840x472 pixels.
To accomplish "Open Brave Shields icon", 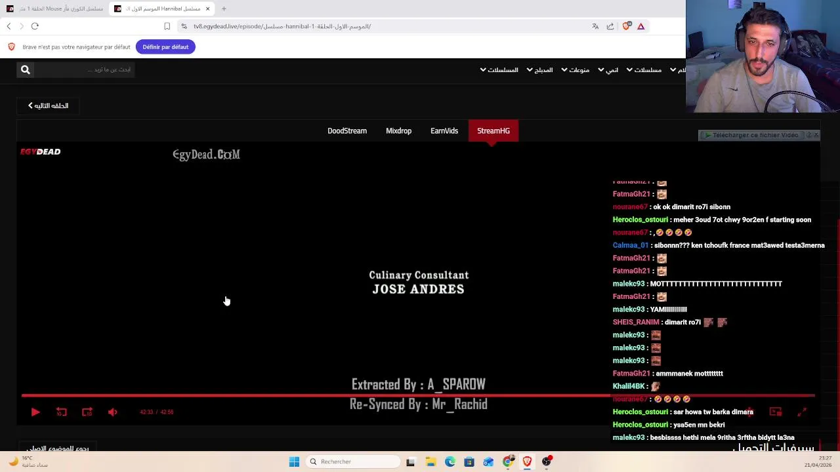I will tap(626, 26).
